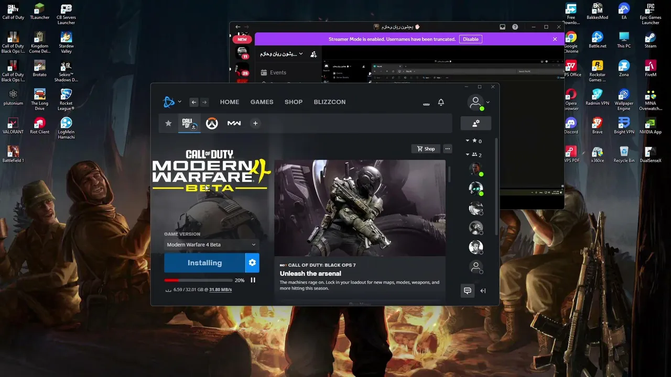Open the Add Friend and social settings button
This screenshot has width=671, height=377.
pyautogui.click(x=476, y=124)
